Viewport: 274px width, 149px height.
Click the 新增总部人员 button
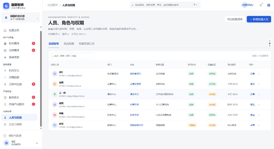(x=259, y=19)
